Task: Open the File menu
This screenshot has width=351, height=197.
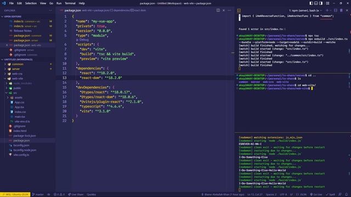Action: click(11, 3)
